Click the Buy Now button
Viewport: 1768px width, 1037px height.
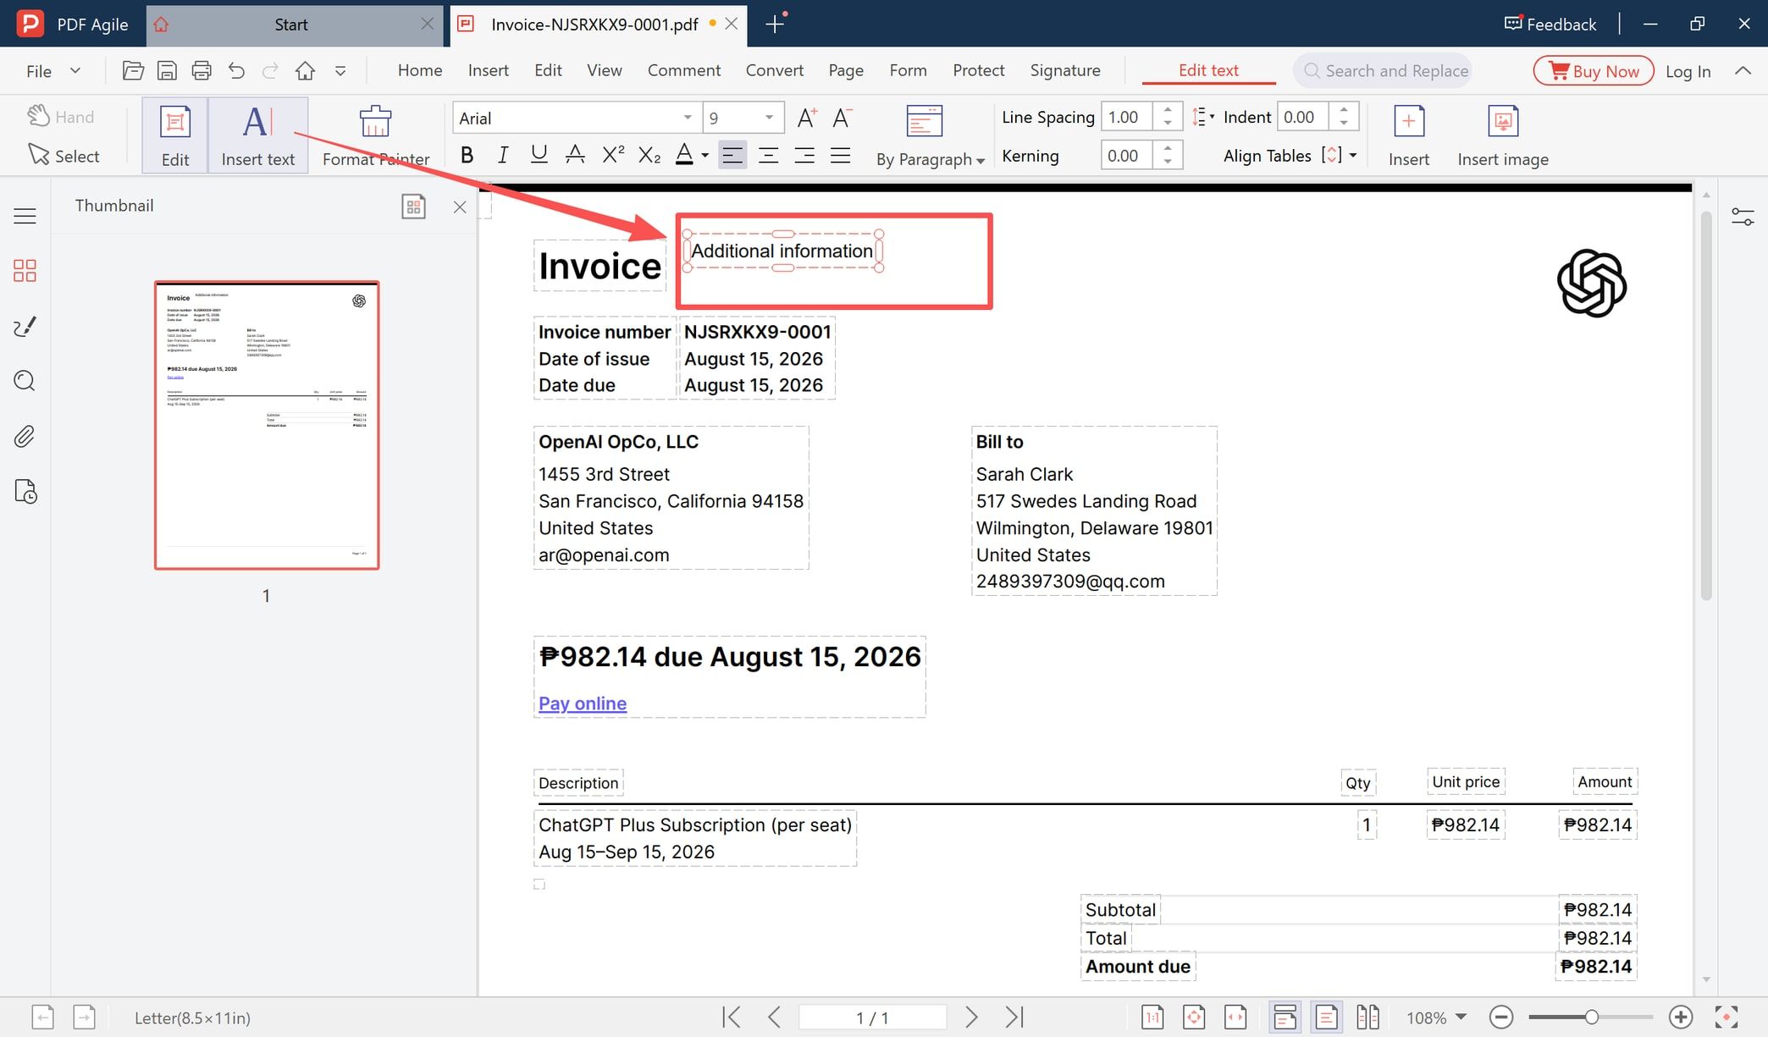pos(1594,71)
